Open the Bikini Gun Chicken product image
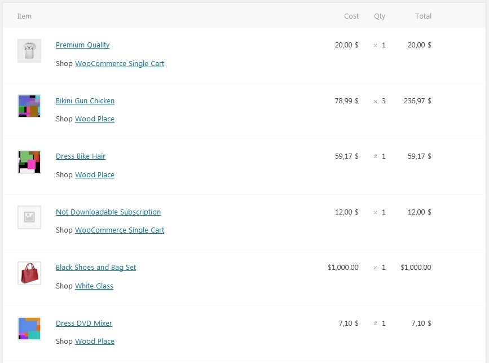Screen dimensions: 489x363 coord(29,106)
